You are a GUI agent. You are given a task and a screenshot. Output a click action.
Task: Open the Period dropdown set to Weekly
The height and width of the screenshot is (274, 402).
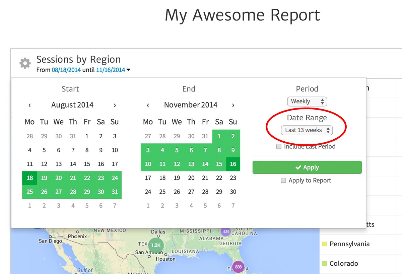click(x=307, y=101)
